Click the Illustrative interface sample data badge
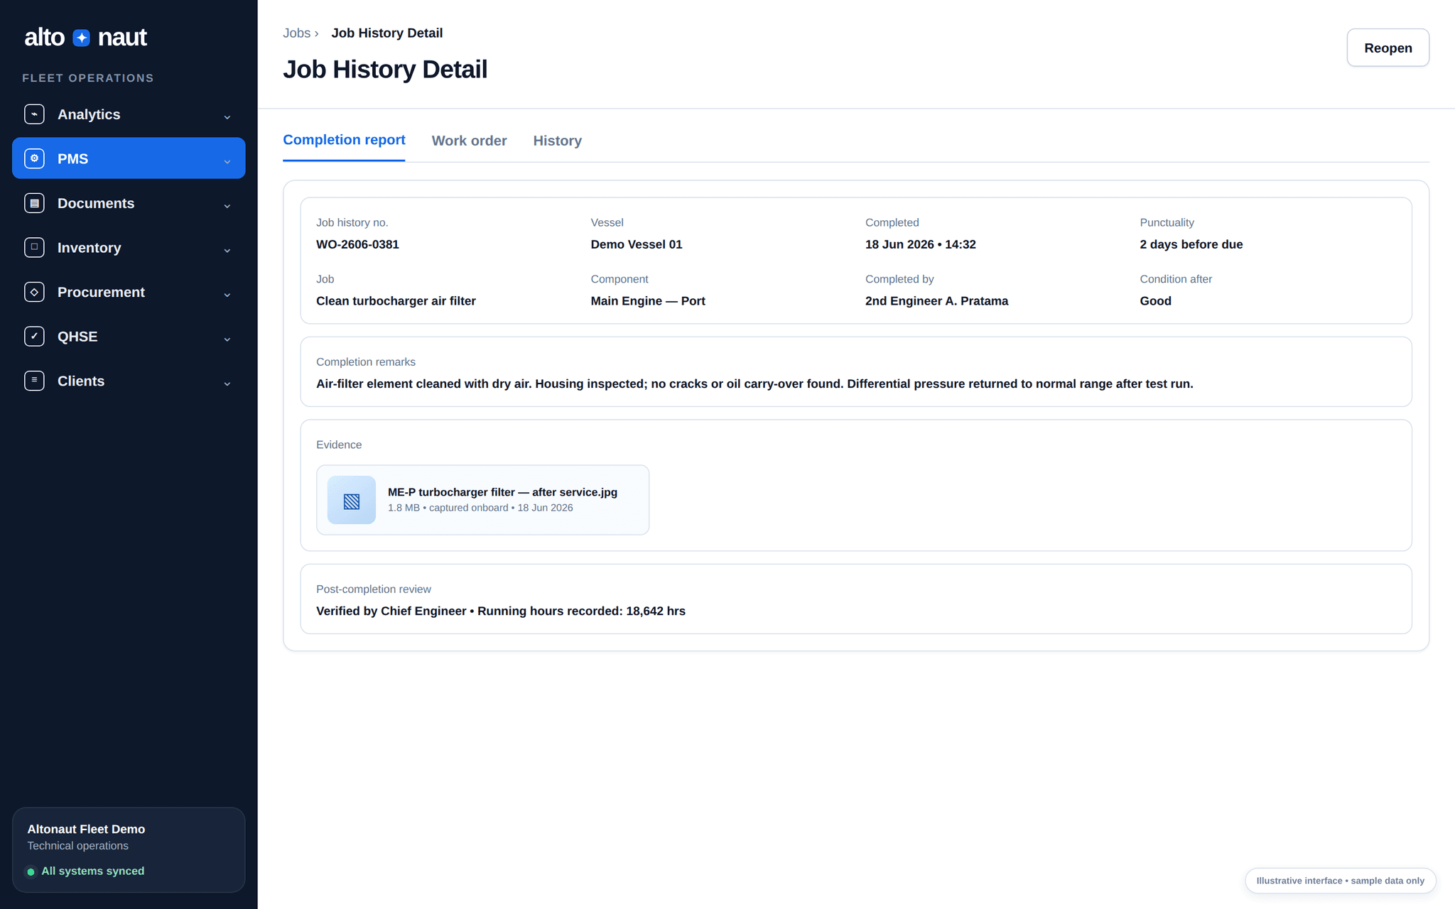The height and width of the screenshot is (909, 1455). (1340, 881)
